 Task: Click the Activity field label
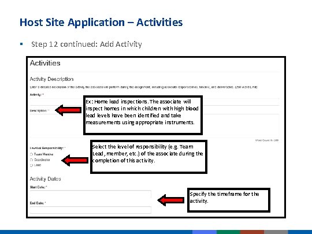coord(36,95)
